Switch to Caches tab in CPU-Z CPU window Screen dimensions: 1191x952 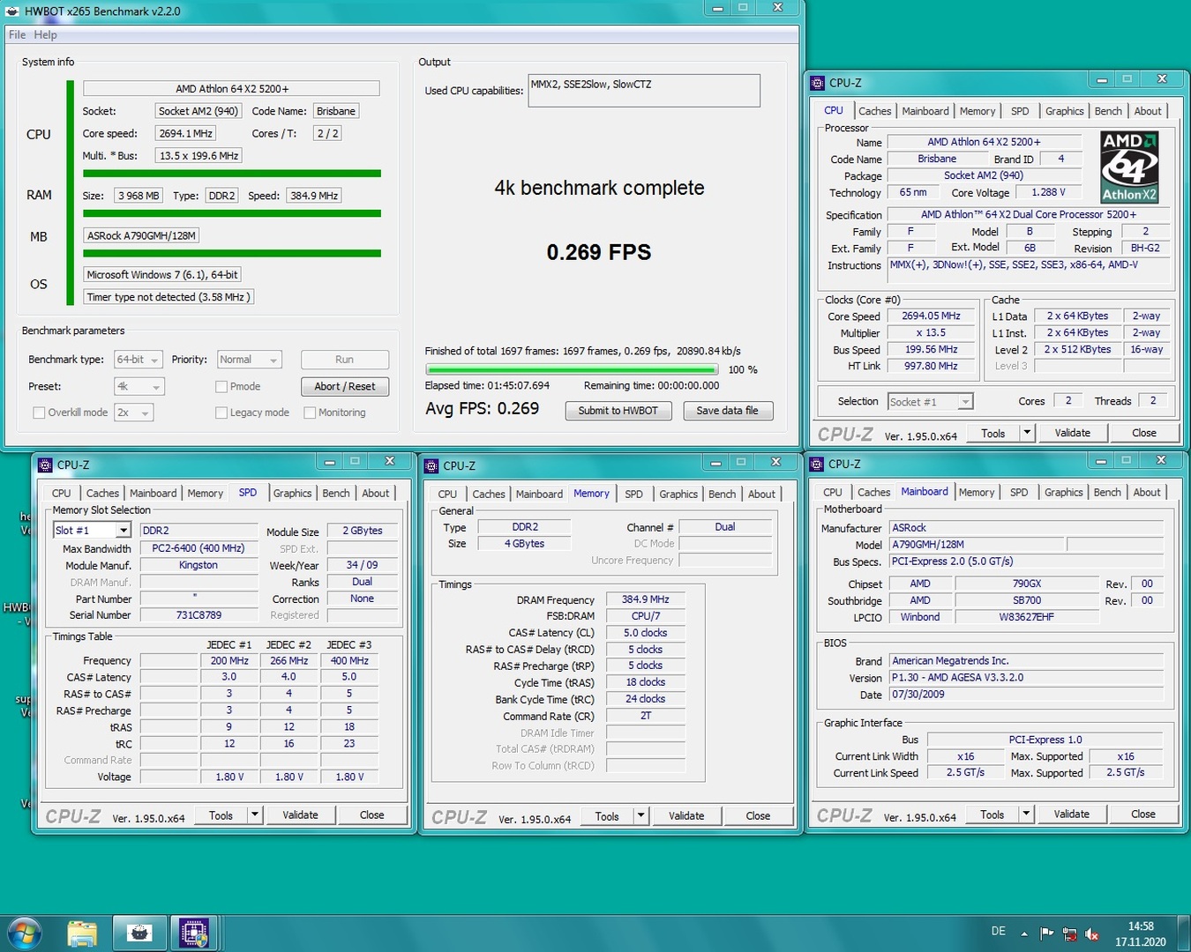pyautogui.click(x=875, y=111)
